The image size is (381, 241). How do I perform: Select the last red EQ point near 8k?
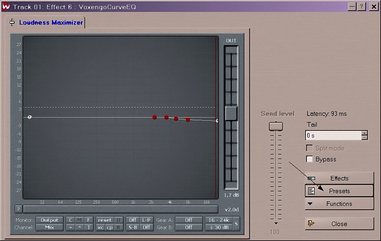(187, 119)
